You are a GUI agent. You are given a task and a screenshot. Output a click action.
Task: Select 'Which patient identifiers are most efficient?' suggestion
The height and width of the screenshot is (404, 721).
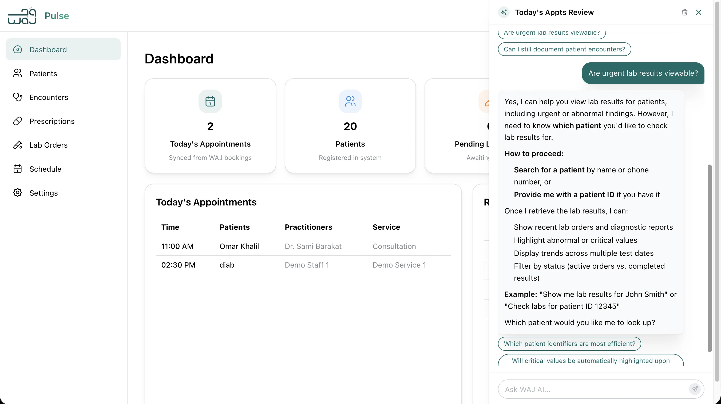[x=569, y=344]
